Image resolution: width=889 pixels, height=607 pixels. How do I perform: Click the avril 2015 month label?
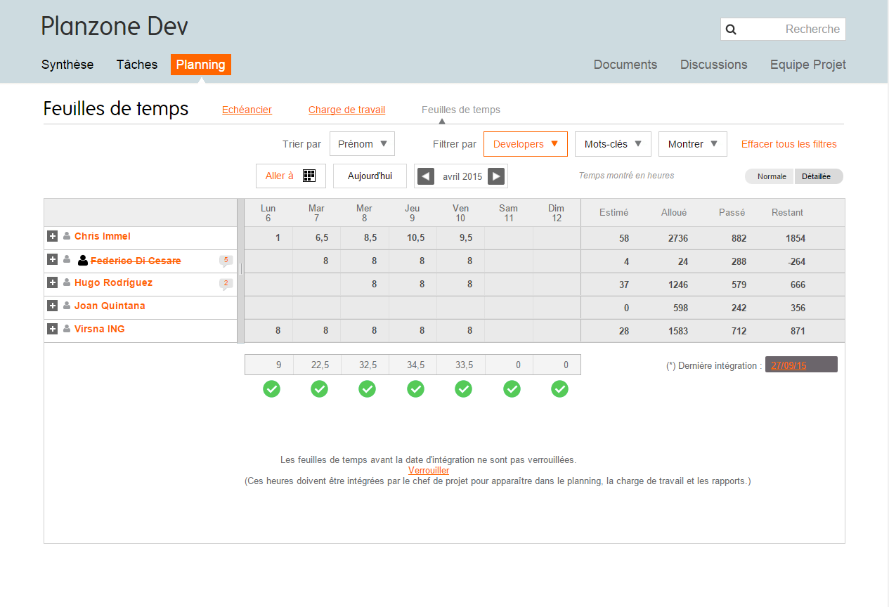pos(462,176)
